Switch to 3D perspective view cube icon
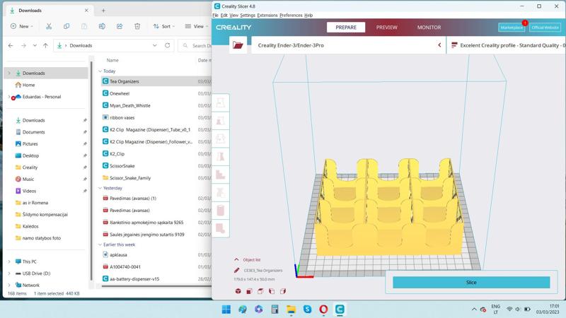Image resolution: width=566 pixels, height=318 pixels. click(x=238, y=291)
